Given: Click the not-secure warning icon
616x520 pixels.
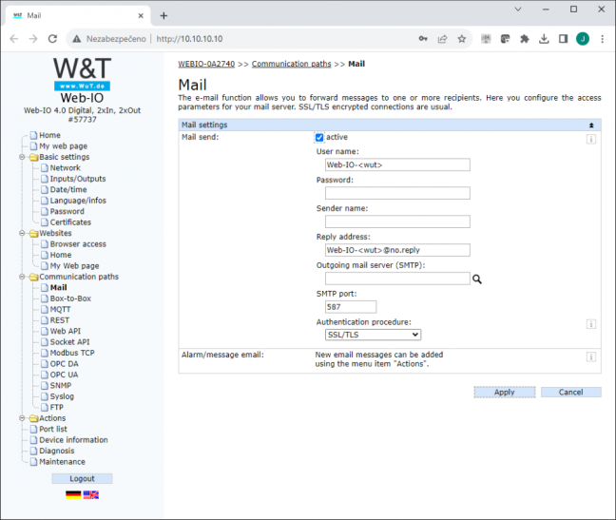Looking at the screenshot, I should click(77, 38).
